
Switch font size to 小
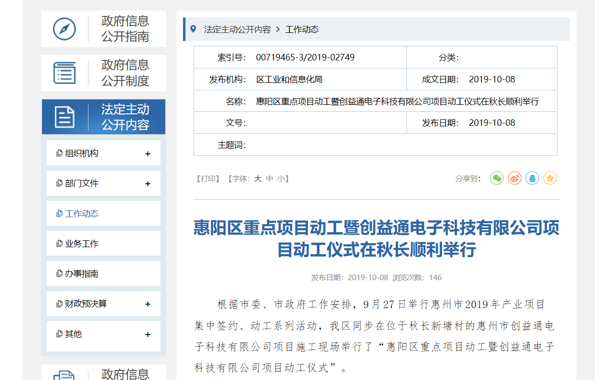tap(280, 179)
